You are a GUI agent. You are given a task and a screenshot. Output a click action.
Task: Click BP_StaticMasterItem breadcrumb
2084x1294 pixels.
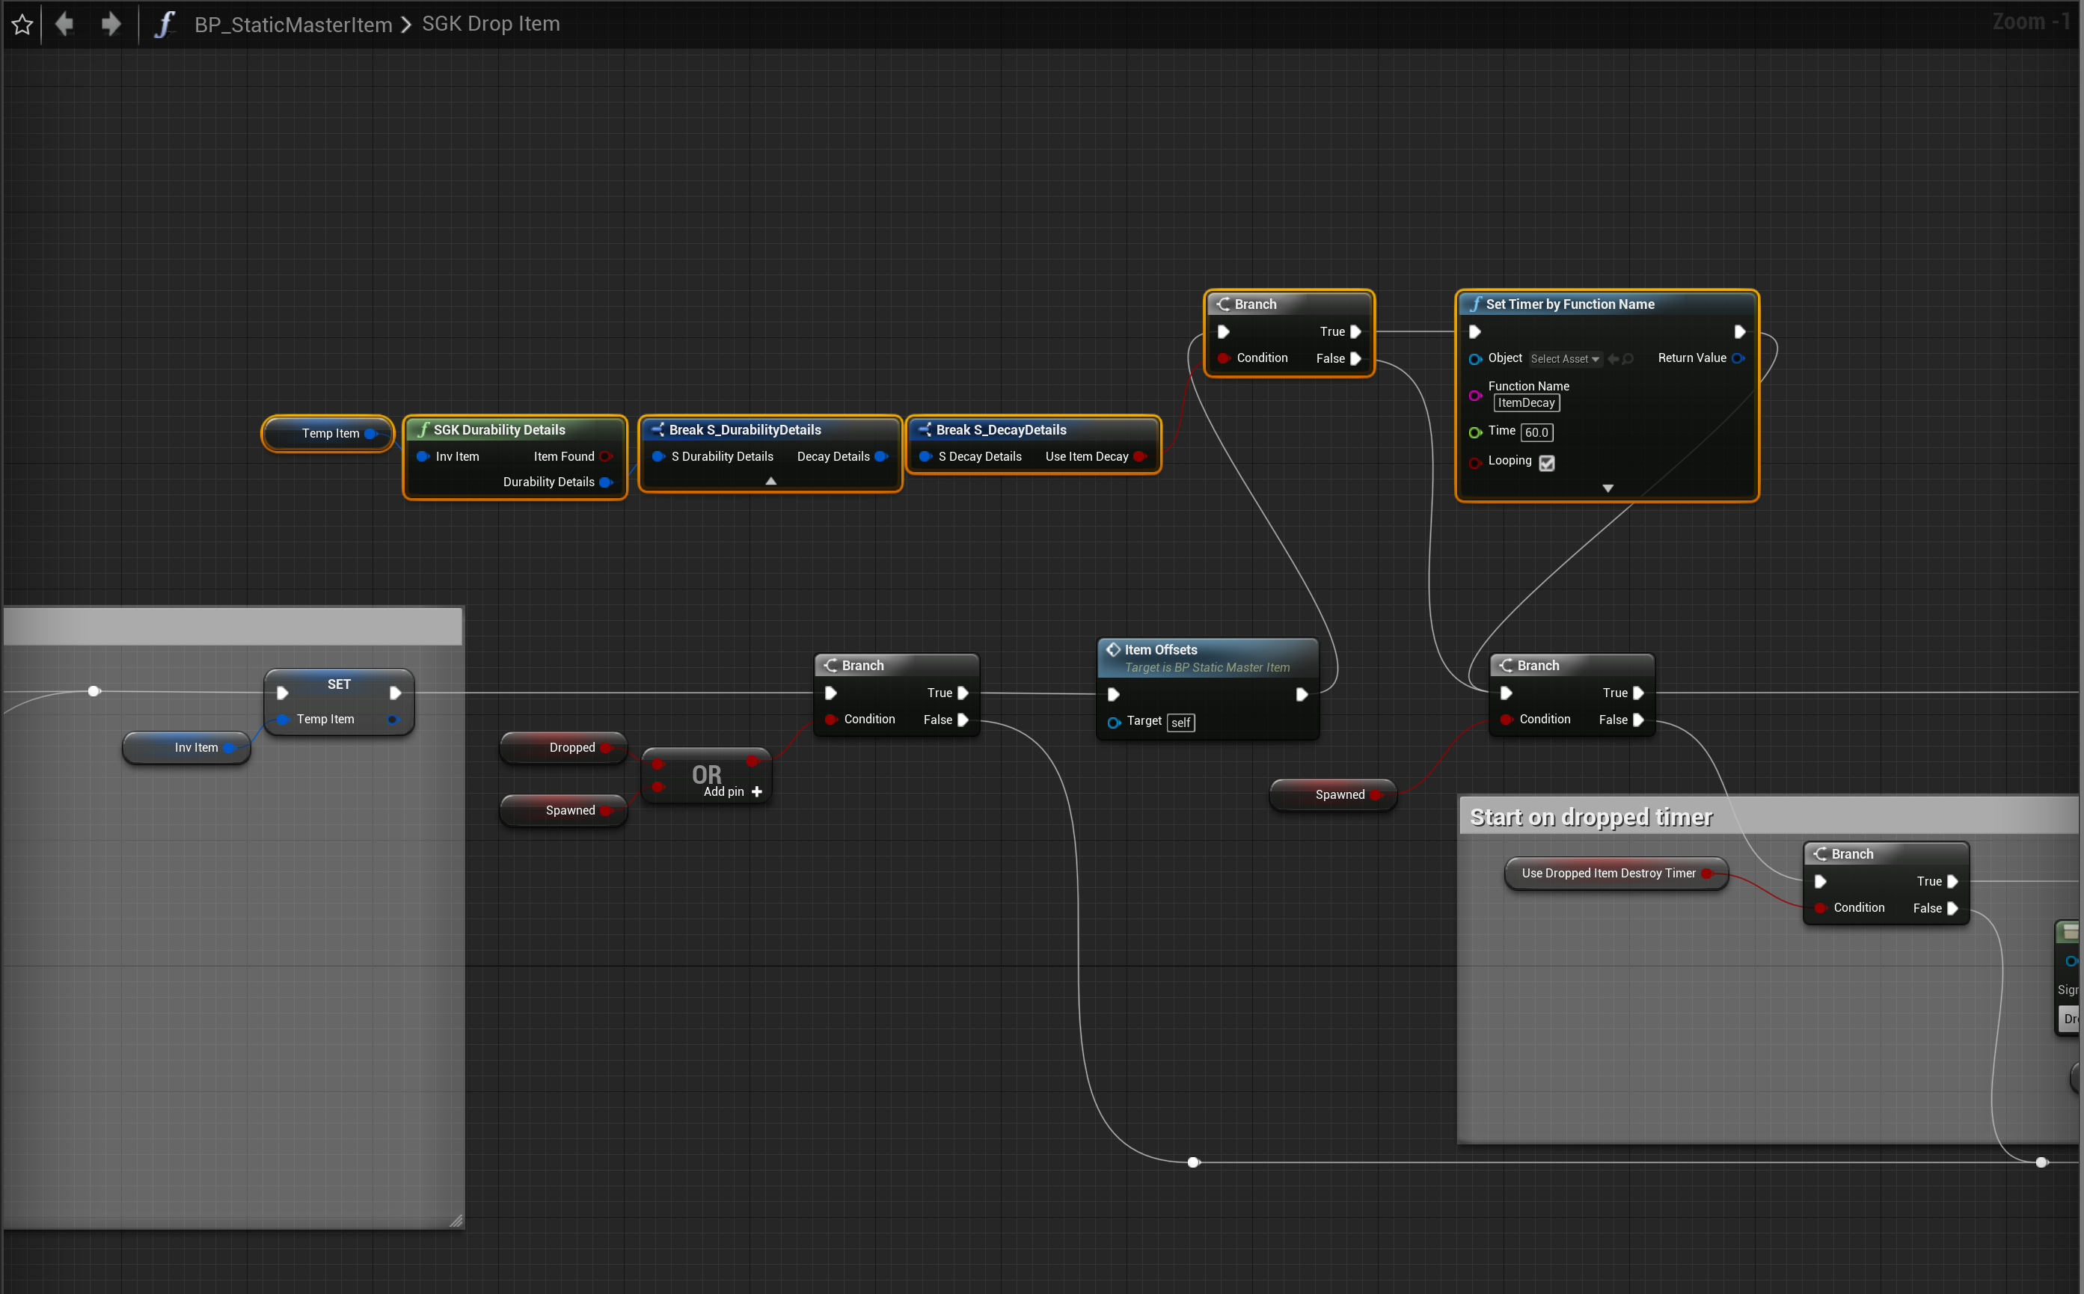[292, 25]
